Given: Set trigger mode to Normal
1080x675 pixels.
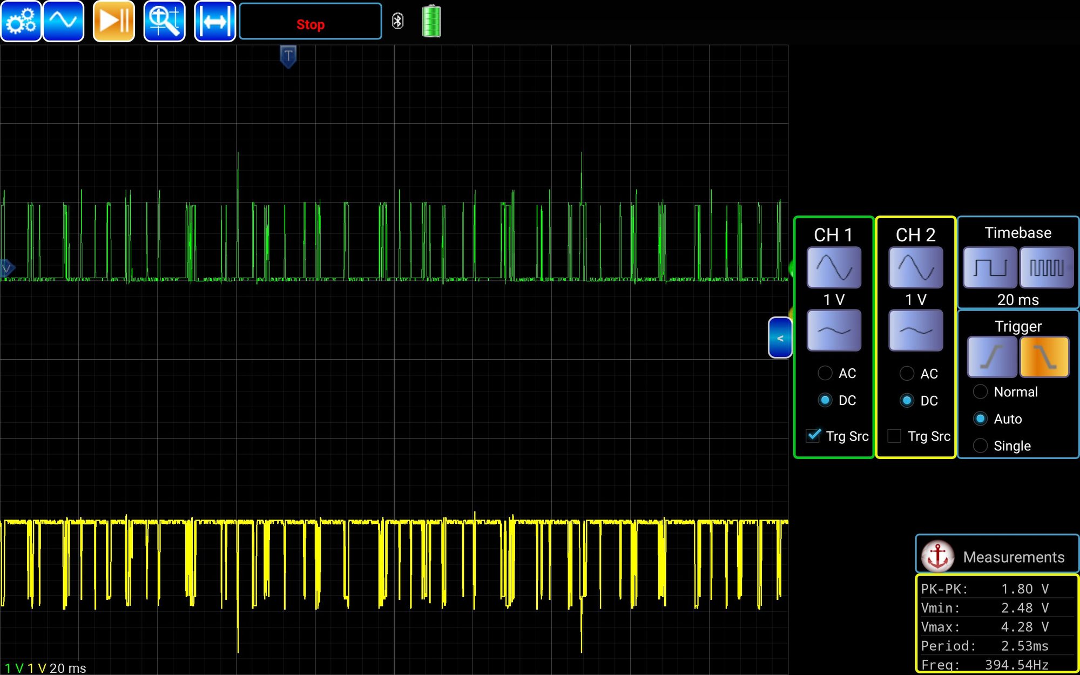Looking at the screenshot, I should 981,392.
